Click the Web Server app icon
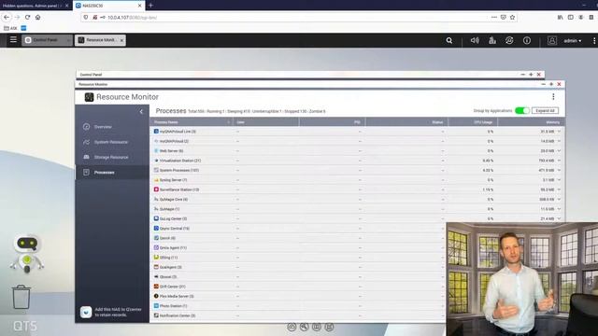This screenshot has height=336, width=598. click(x=156, y=150)
